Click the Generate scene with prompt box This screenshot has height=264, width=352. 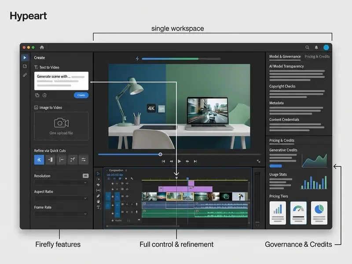coord(61,81)
